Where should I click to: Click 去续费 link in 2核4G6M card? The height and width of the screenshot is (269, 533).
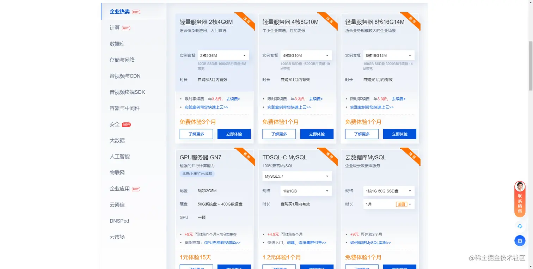(233, 99)
